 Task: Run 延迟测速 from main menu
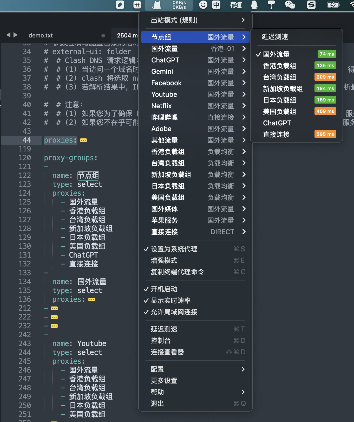click(195, 329)
